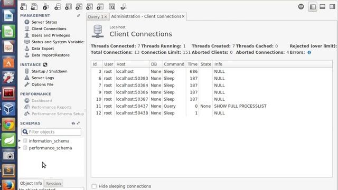The height and width of the screenshot is (190, 338).
Task: Click the create new table toolbar icon
Action: (68, 7)
